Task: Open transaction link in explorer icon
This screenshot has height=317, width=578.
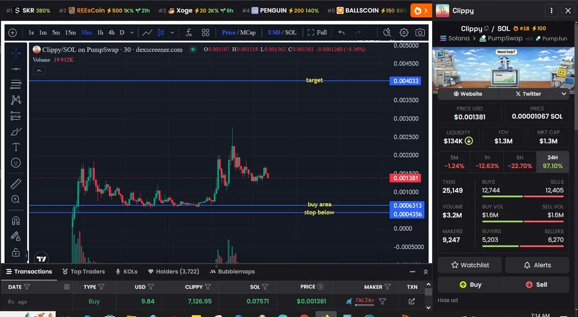Action: click(x=411, y=302)
